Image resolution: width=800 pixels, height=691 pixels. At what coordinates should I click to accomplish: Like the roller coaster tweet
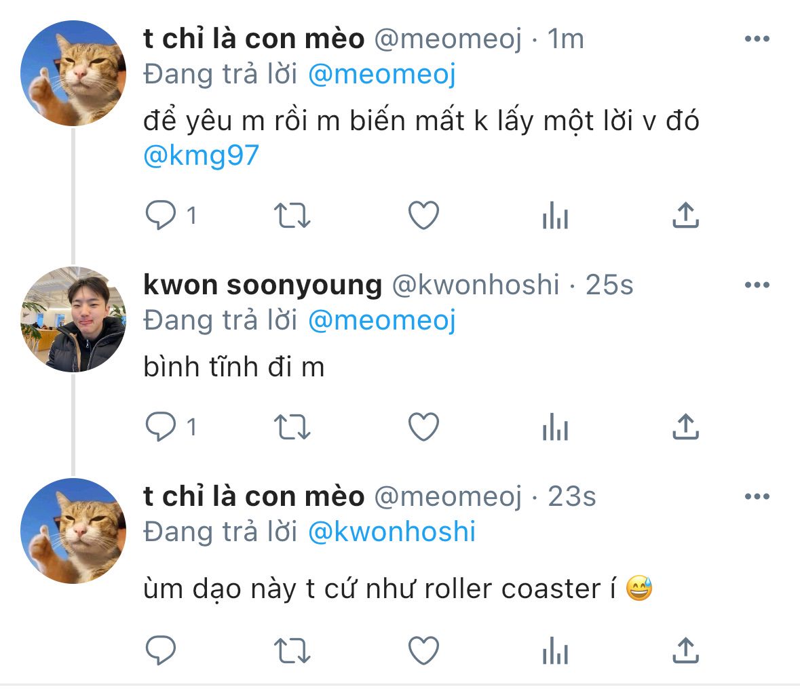[x=424, y=651]
